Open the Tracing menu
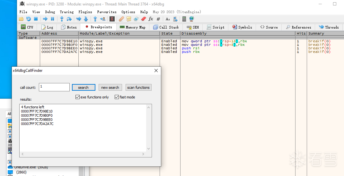The width and height of the screenshot is (344, 176). click(67, 12)
